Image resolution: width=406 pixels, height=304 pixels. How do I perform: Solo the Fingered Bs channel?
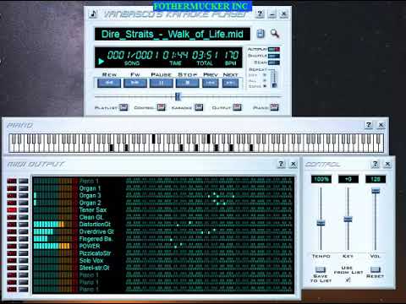click(x=24, y=239)
